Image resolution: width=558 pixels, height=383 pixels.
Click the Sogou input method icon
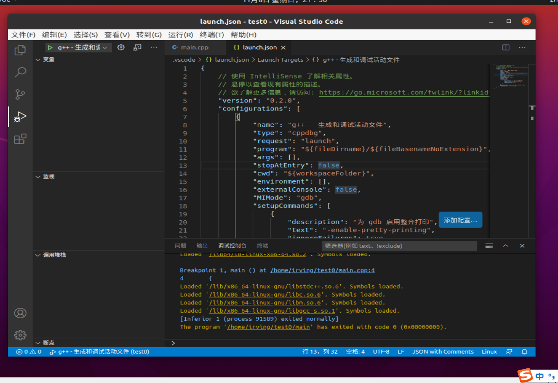click(525, 375)
